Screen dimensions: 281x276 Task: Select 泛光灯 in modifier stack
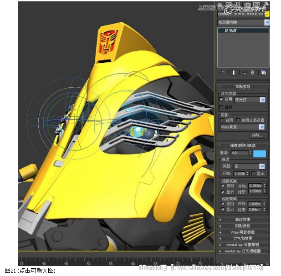243,30
